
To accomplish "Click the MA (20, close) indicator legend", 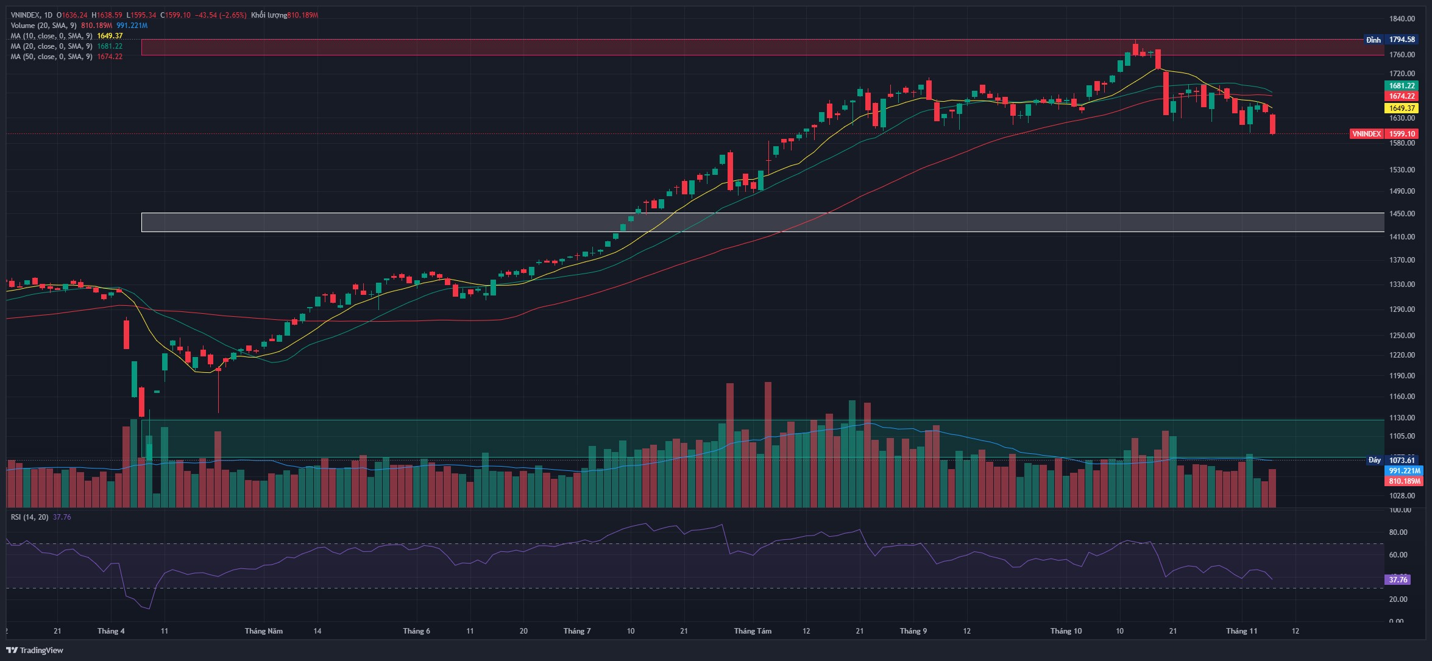I will pyautogui.click(x=51, y=46).
